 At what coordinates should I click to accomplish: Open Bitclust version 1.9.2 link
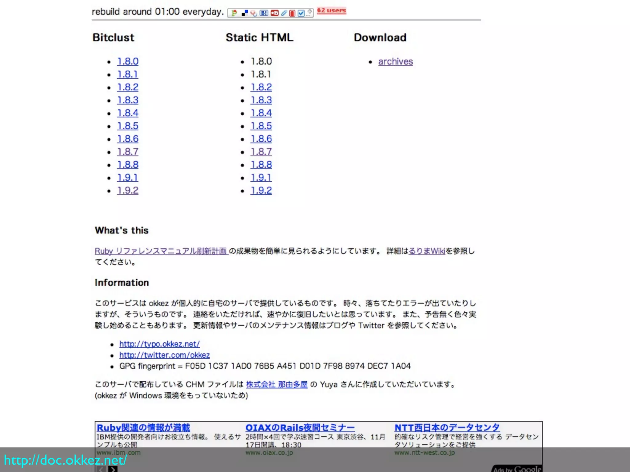coord(128,191)
